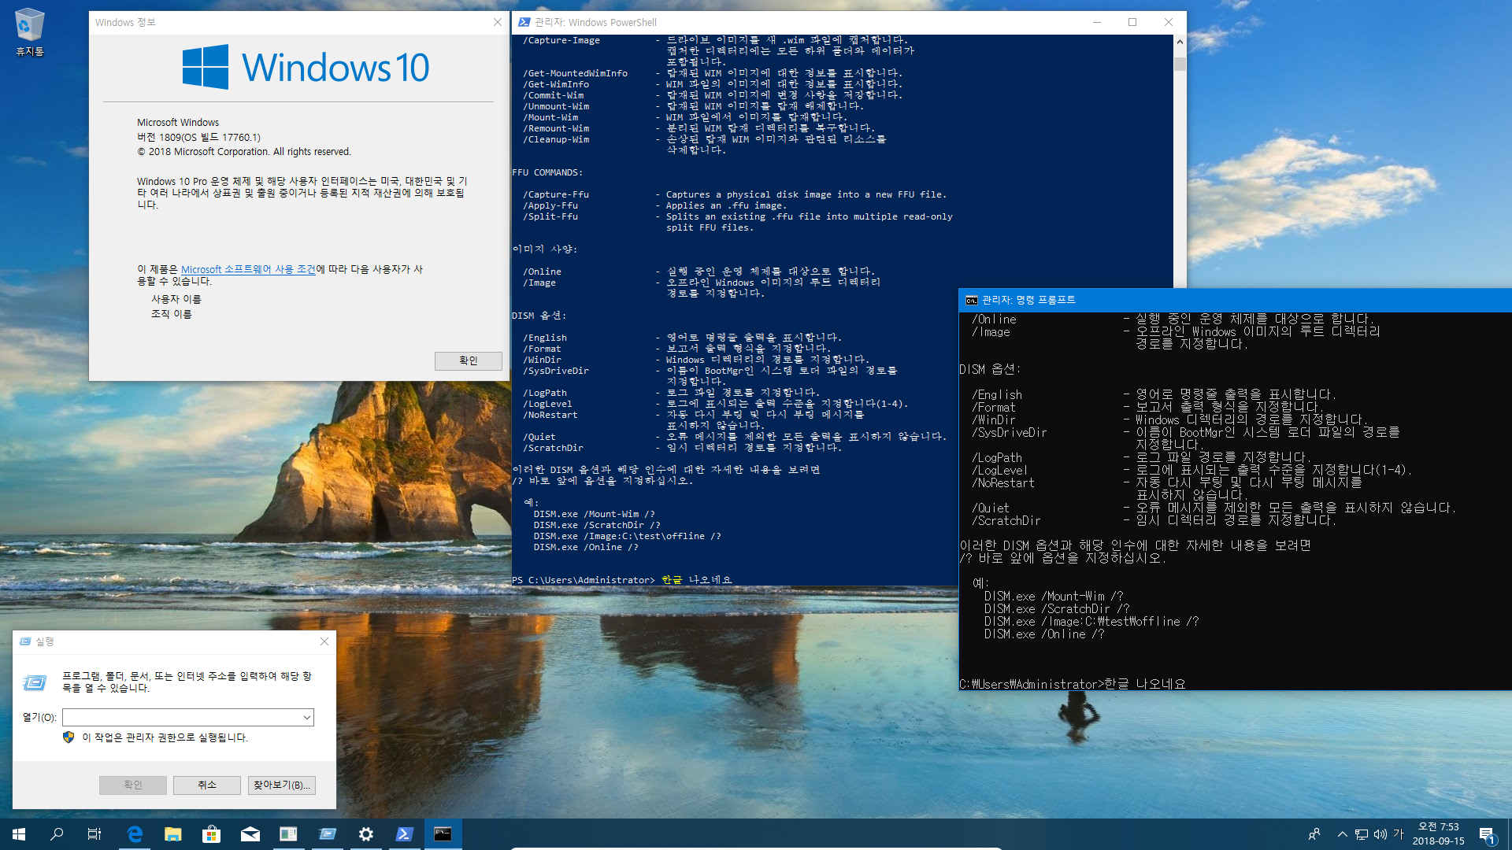The width and height of the screenshot is (1512, 850).
Task: Click the disabled 확인 button in Run dialog
Action: coord(133,785)
